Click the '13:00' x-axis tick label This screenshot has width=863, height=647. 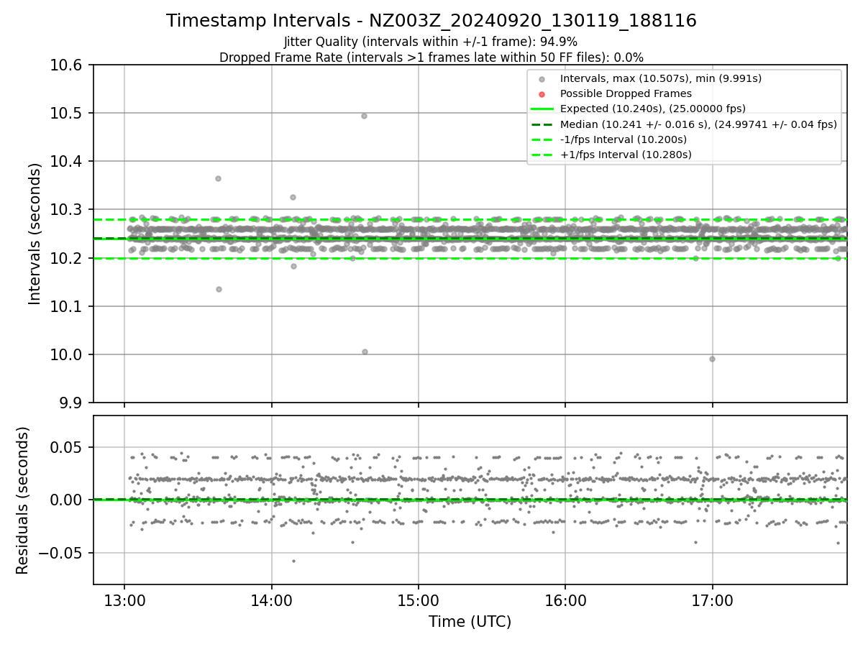point(124,600)
